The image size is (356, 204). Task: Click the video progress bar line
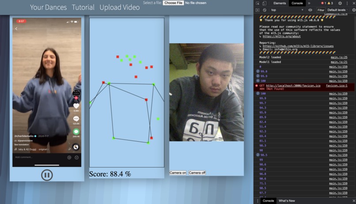point(47,165)
